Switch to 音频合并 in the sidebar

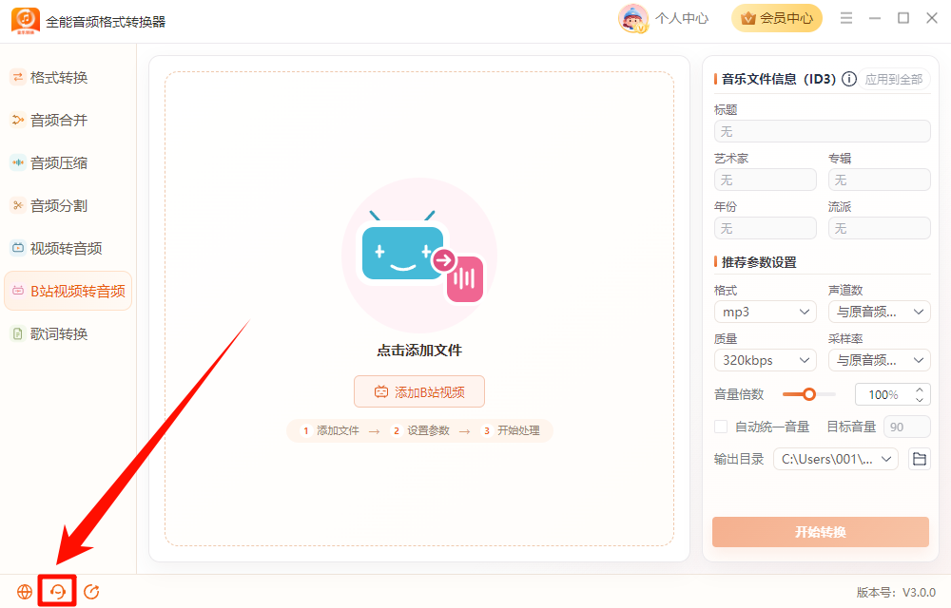coord(68,121)
